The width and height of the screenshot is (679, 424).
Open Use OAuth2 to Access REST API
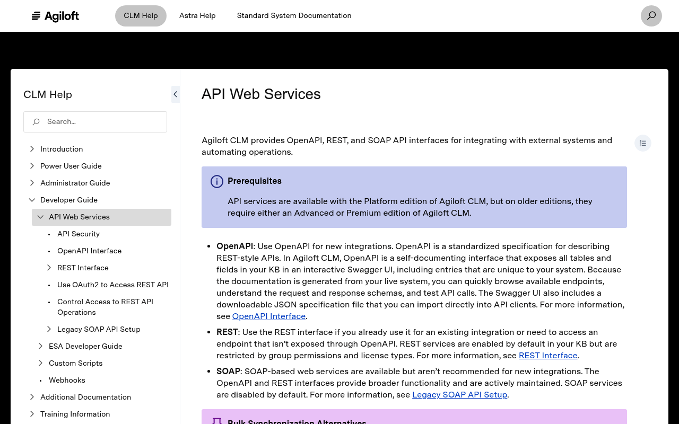tap(113, 285)
